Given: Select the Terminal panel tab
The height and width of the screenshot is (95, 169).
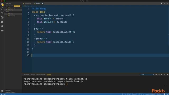Looking at the screenshot, I should coord(49,74).
